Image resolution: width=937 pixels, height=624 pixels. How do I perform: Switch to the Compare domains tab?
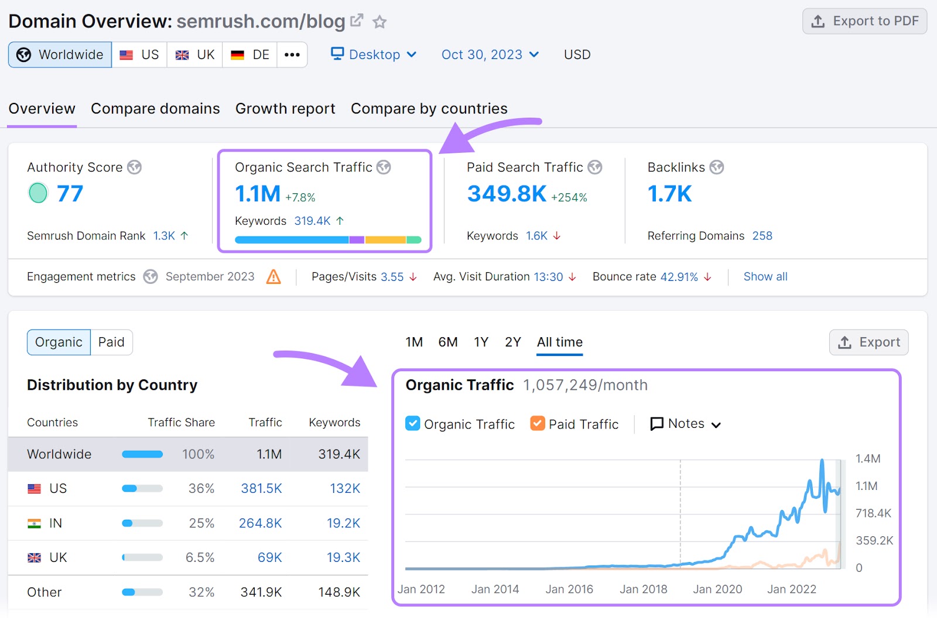tap(155, 109)
